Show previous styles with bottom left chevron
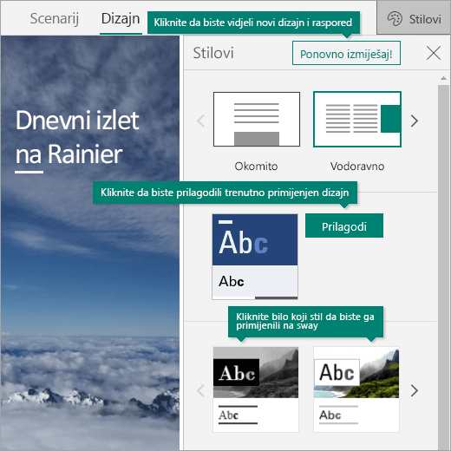Screen dimensions: 451x451 pyautogui.click(x=200, y=390)
